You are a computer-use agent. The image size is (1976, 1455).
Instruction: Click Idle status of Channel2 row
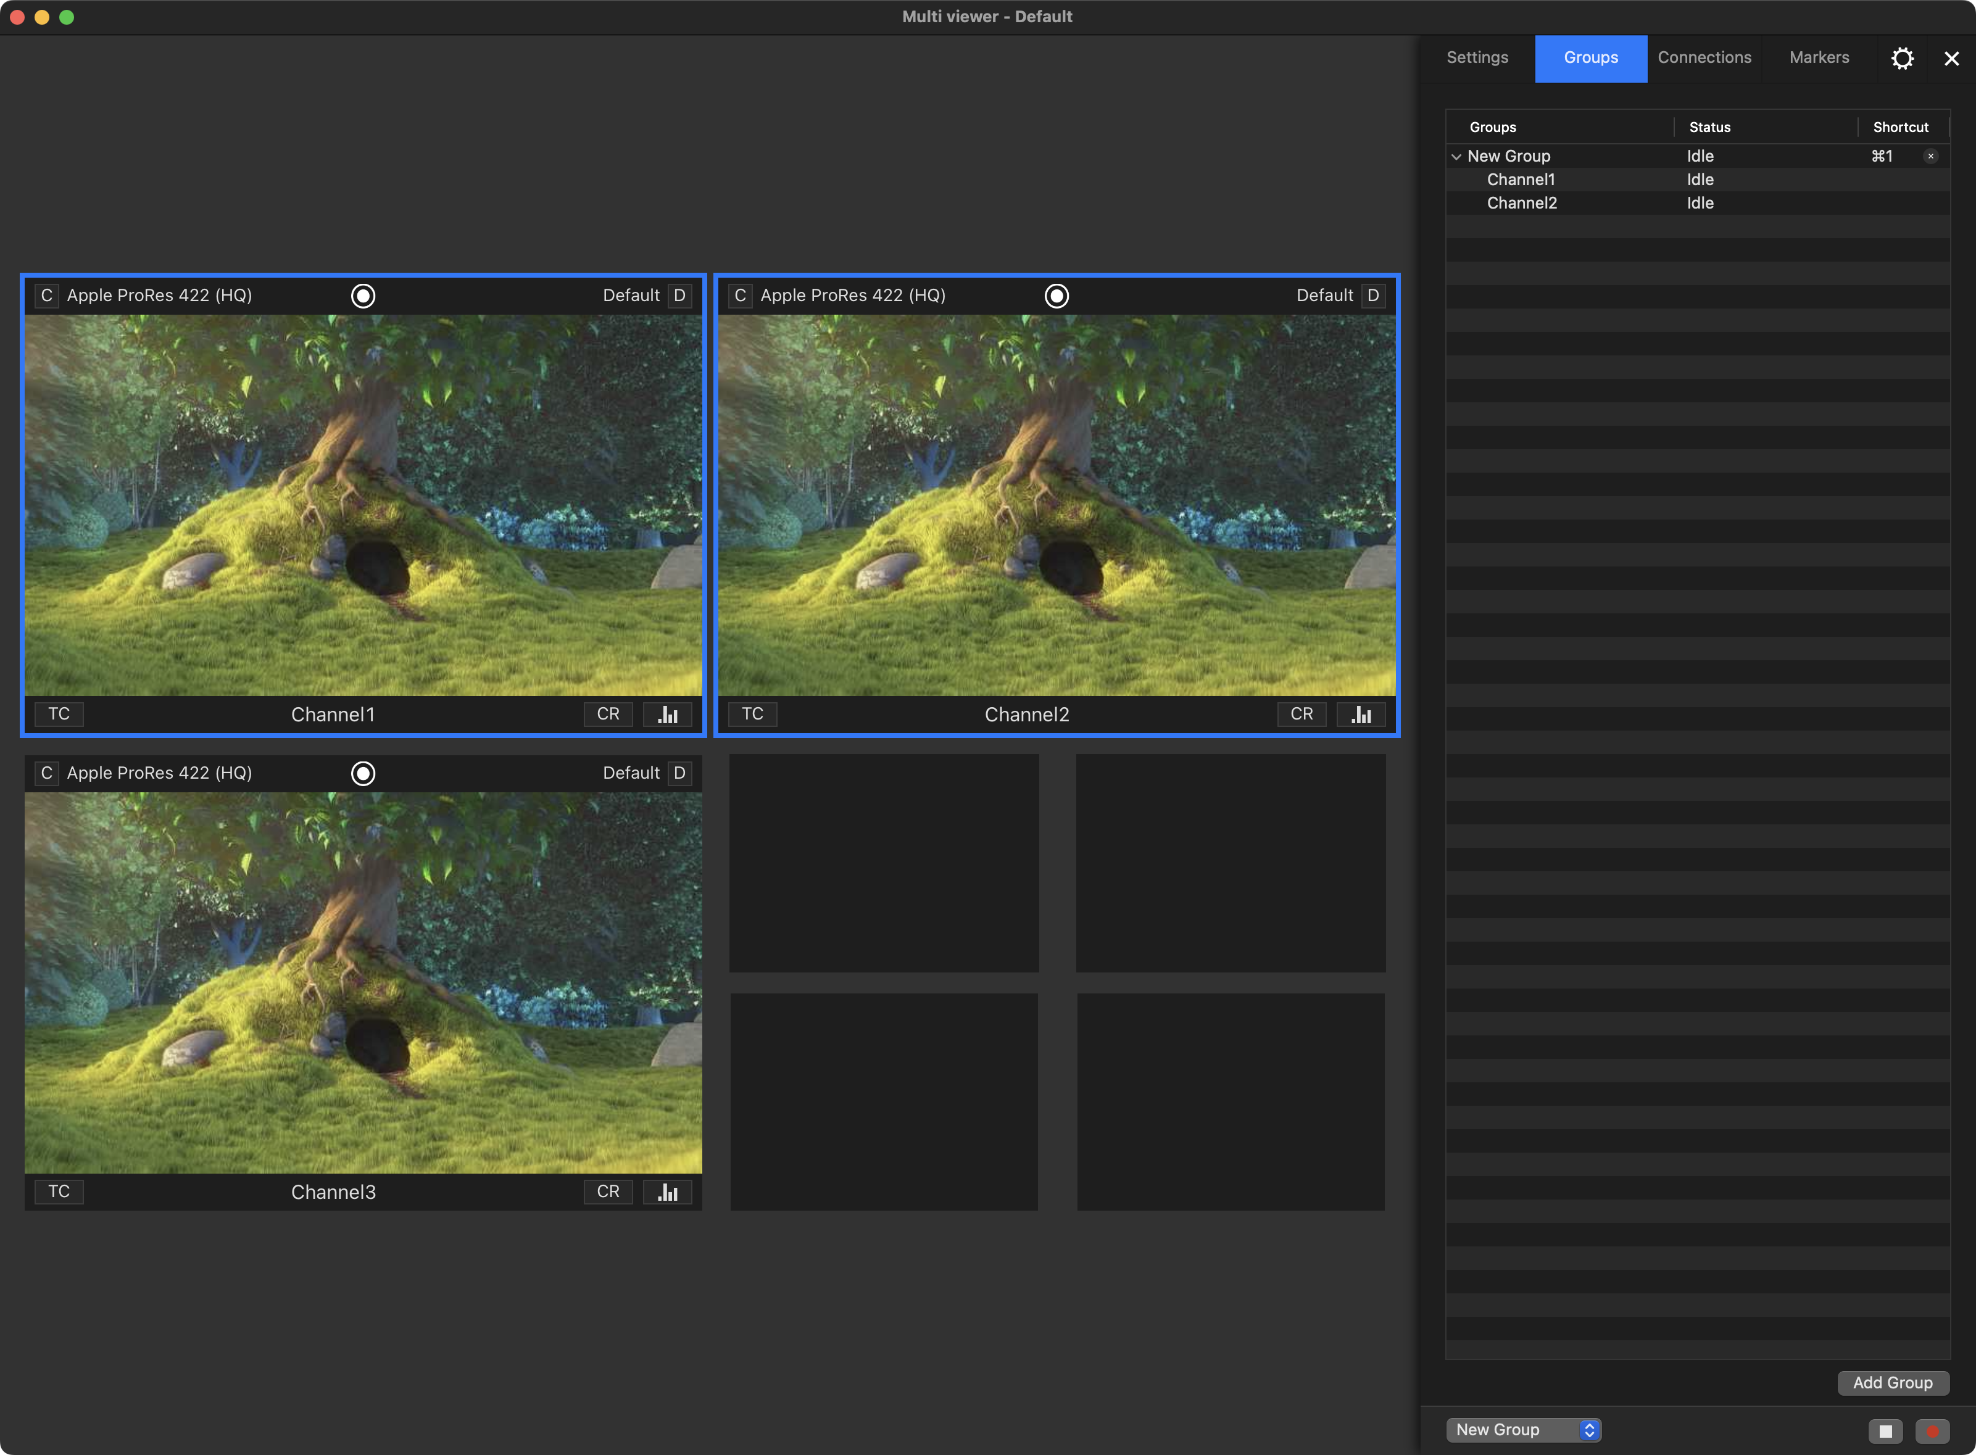1700,204
